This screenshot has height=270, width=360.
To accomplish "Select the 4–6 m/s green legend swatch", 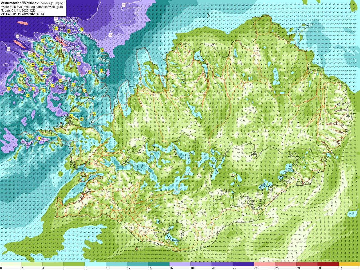I will 53,264.
